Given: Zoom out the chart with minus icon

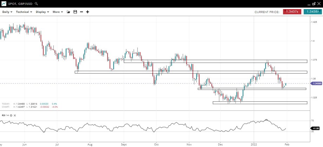Looking at the screenshot, I should (x=82, y=12).
